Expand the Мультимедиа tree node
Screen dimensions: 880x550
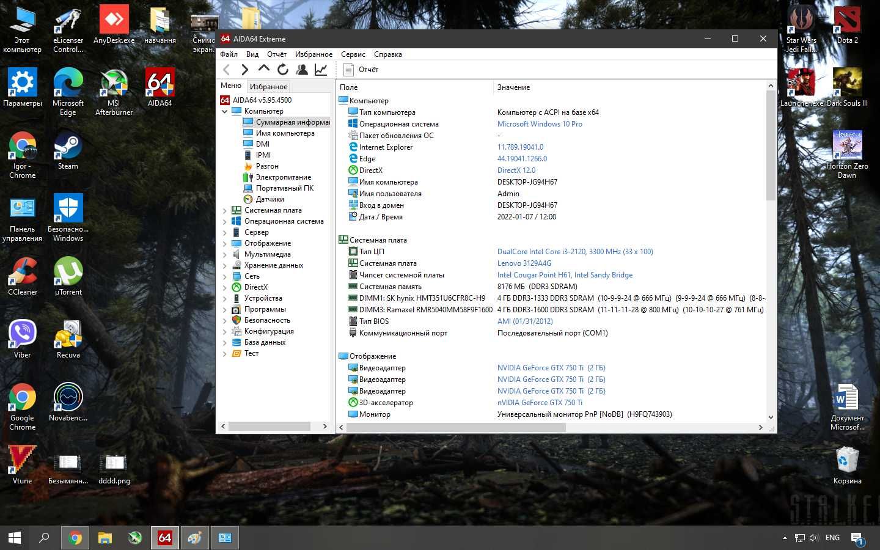pos(224,254)
